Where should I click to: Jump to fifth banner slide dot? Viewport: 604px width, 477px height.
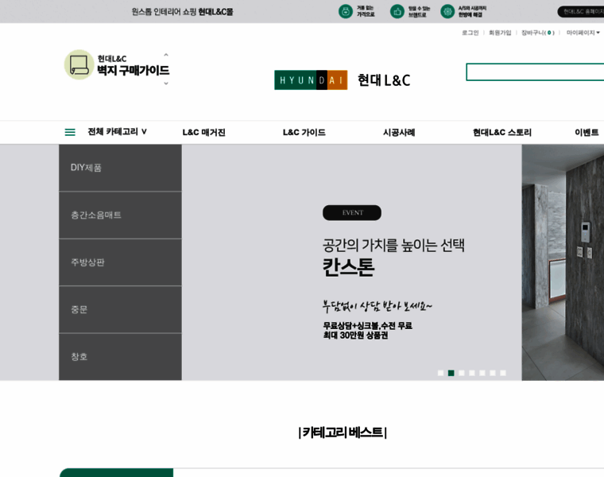pyautogui.click(x=482, y=373)
